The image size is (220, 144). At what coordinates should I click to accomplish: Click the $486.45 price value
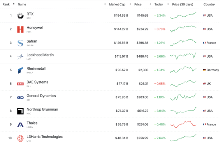(x=142, y=56)
